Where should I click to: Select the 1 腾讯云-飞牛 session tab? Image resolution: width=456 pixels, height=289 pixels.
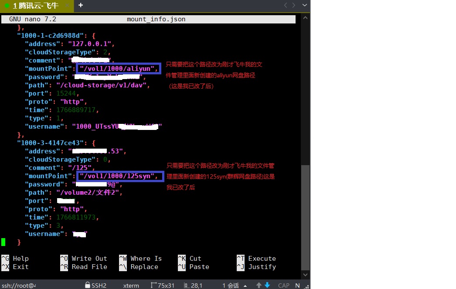click(37, 6)
